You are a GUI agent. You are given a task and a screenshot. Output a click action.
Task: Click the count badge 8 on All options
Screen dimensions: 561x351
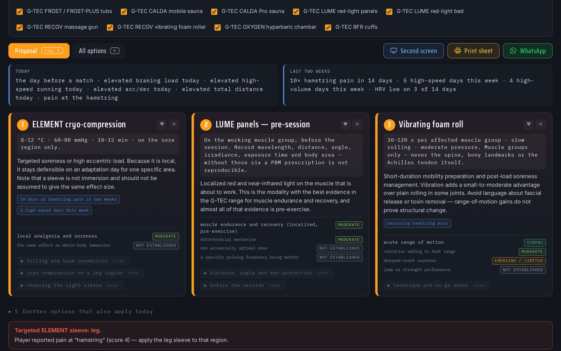tap(115, 51)
